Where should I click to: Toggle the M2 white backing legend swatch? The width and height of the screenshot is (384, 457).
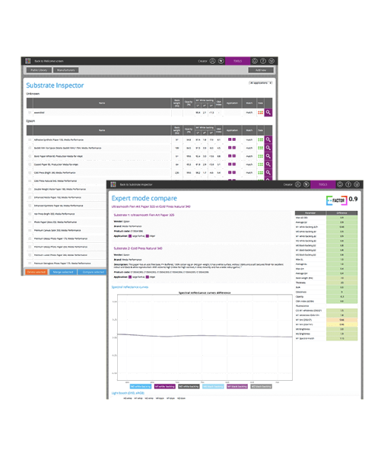point(189,386)
